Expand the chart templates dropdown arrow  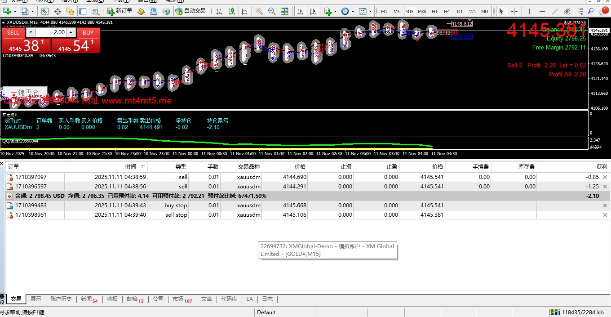370,11
